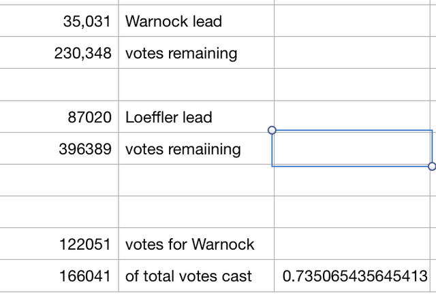
Task: Click inside the blue-outlined selected empty cell
Action: click(352, 148)
